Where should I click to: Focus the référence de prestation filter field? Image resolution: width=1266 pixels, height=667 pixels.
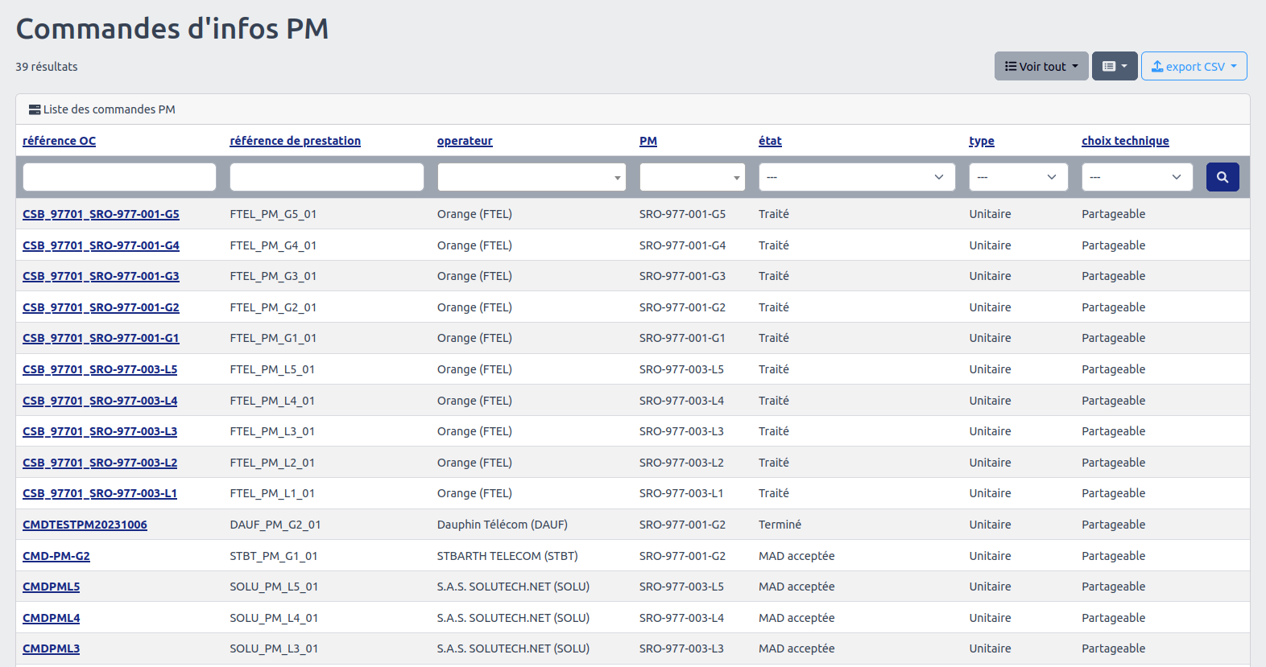pyautogui.click(x=326, y=177)
